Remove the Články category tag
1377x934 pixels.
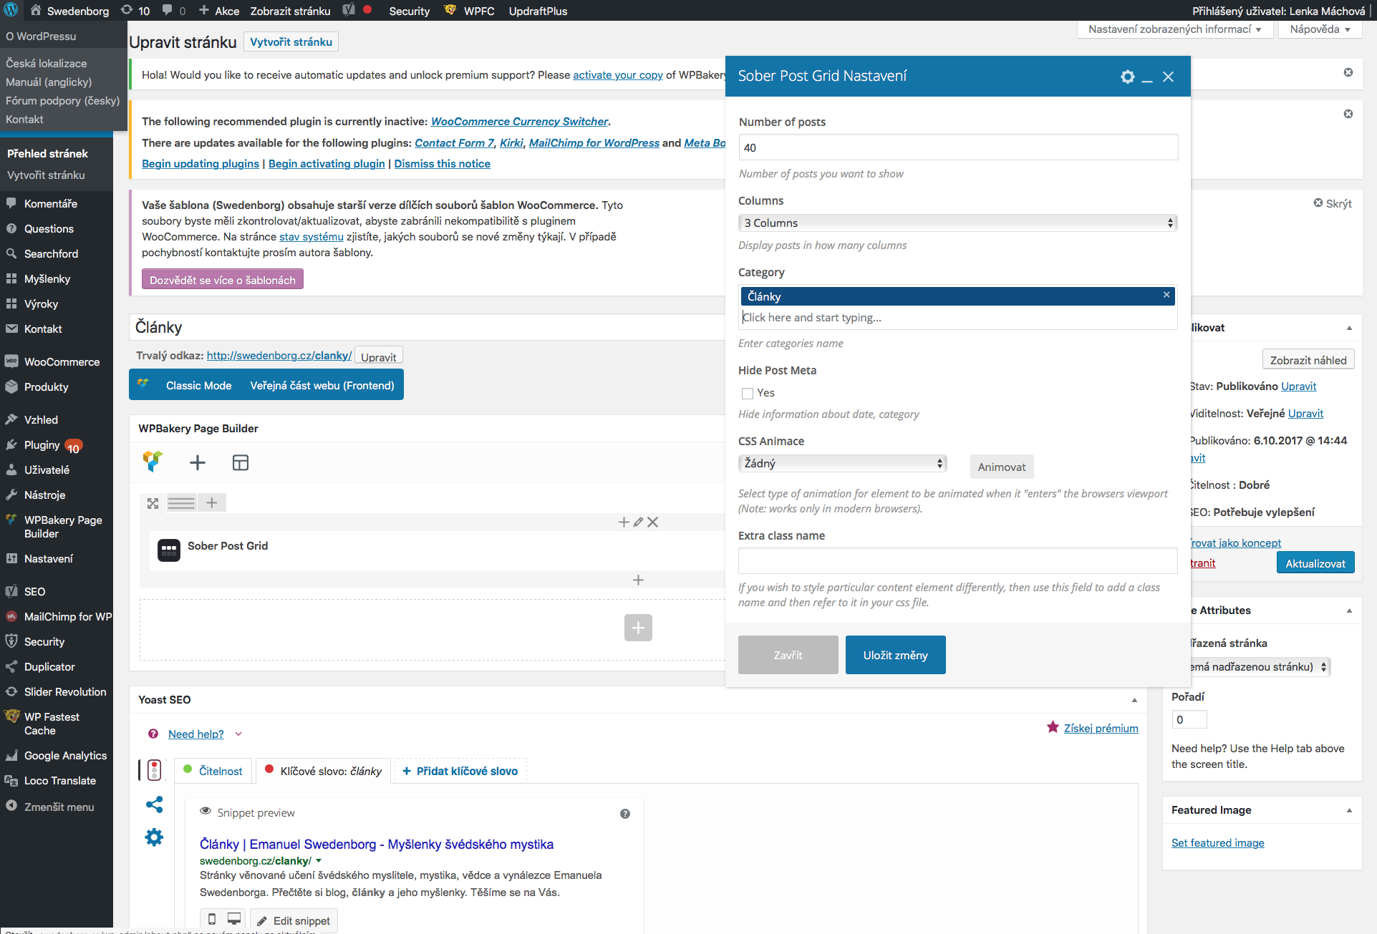(1166, 295)
